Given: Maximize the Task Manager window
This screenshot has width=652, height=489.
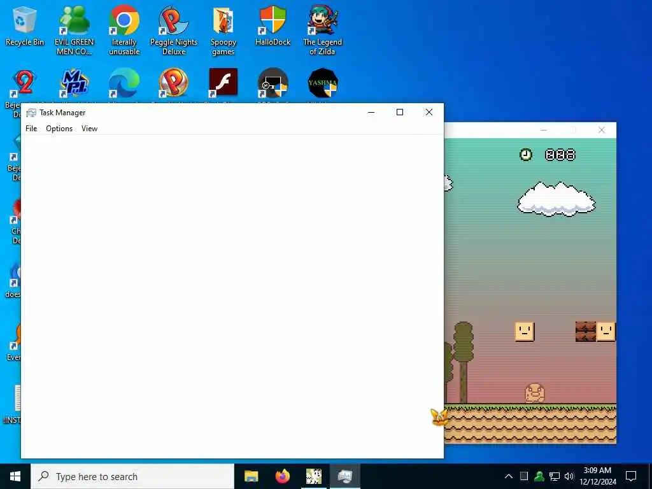Looking at the screenshot, I should 400,112.
